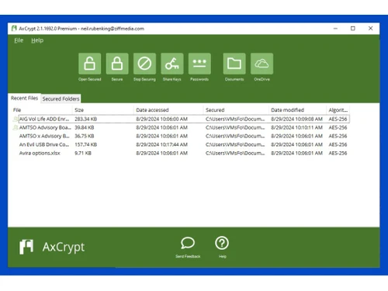Viewport: 388px width, 291px height.
Task: Click the 10:10:11 AM date modified cell
Action: (296, 127)
